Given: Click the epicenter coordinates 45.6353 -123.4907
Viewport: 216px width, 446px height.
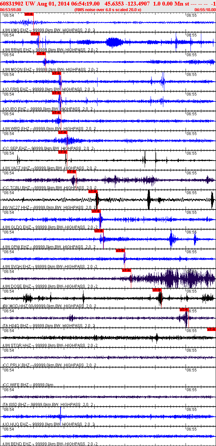Looking at the screenshot, I should (127, 3).
